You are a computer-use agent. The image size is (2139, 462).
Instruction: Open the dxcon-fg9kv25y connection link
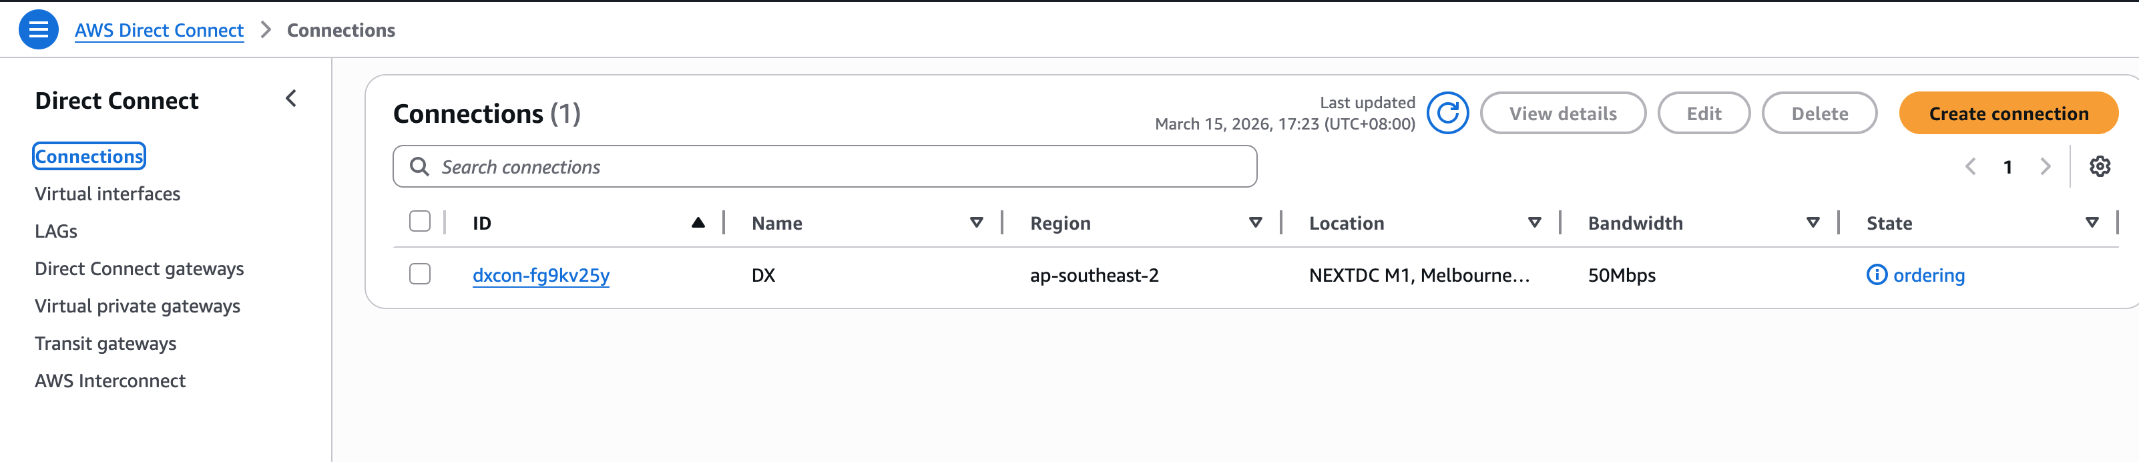[541, 275]
